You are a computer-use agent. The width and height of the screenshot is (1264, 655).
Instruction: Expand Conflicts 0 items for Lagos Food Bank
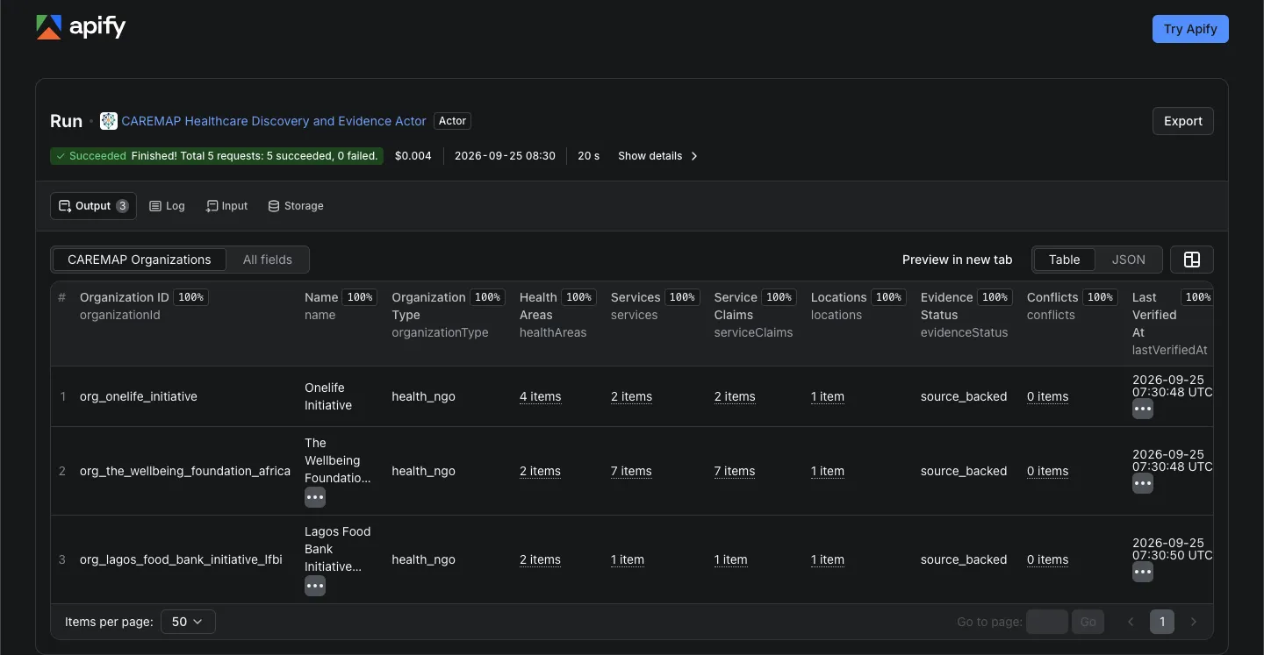1047,559
